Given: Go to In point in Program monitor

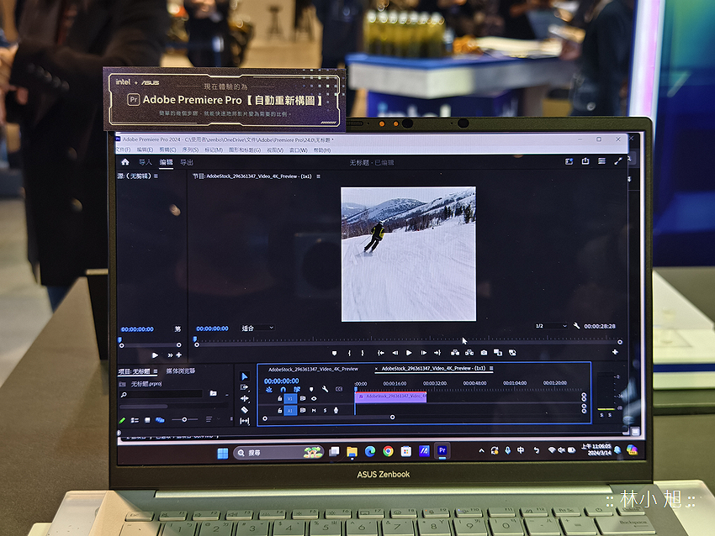Looking at the screenshot, I should point(381,353).
